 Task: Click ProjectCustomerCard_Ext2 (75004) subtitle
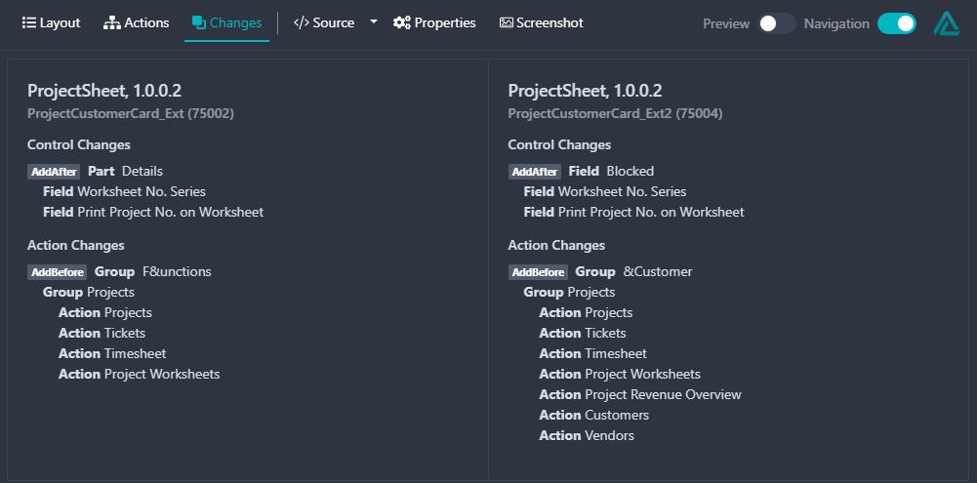(615, 113)
